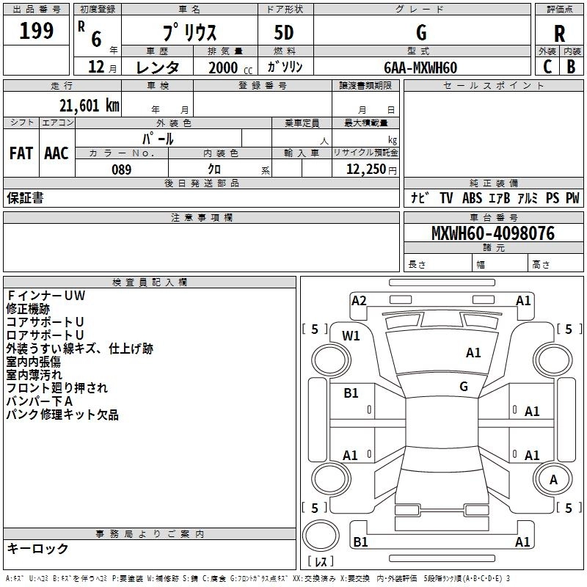Select the office notice キーロック
The image size is (587, 587).
pos(38,548)
